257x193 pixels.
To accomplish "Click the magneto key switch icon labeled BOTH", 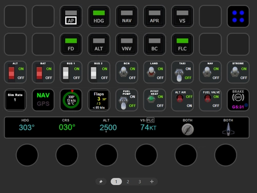I will (188, 130).
